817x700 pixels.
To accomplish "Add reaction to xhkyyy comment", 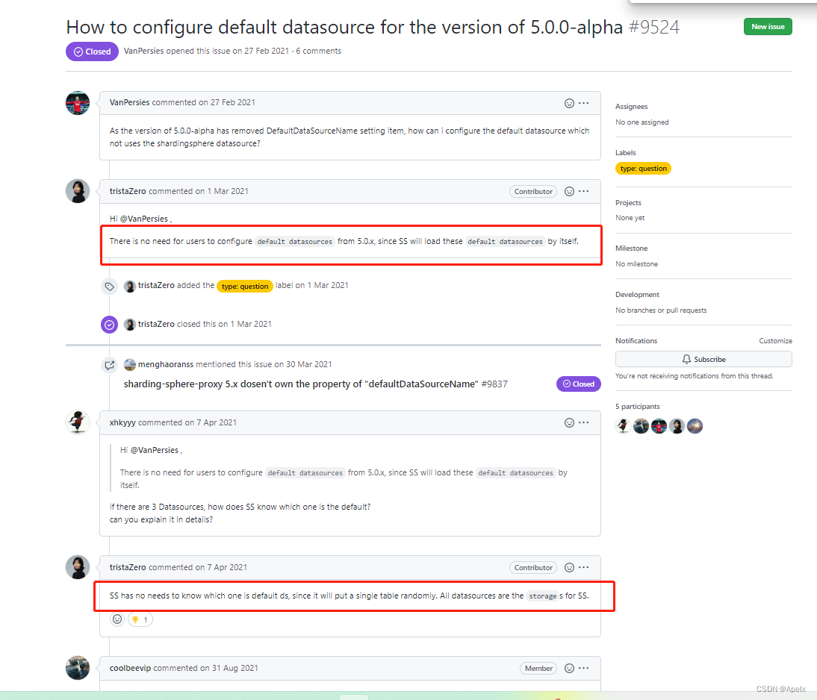I will pos(569,423).
